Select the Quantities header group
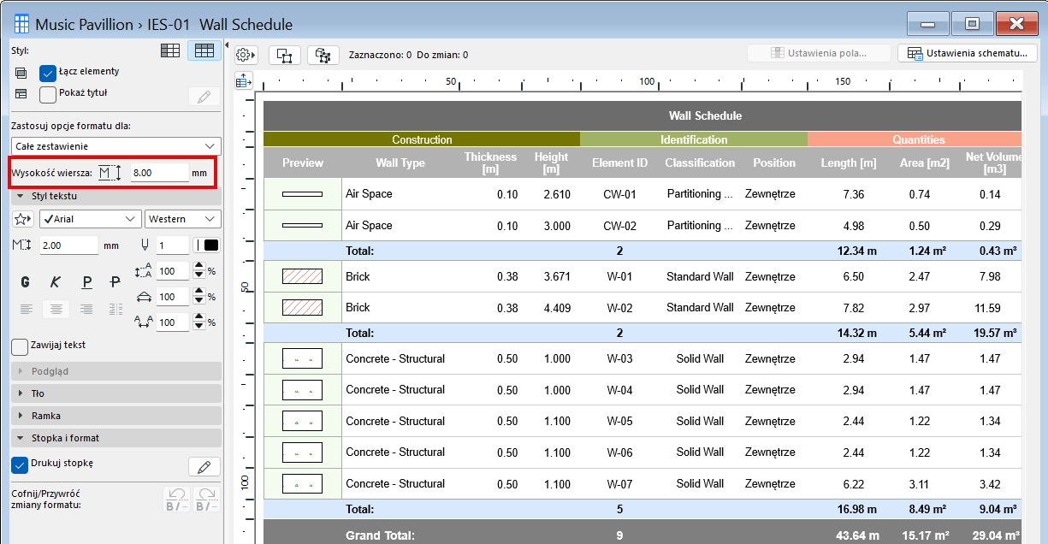The height and width of the screenshot is (544, 1048). (915, 139)
